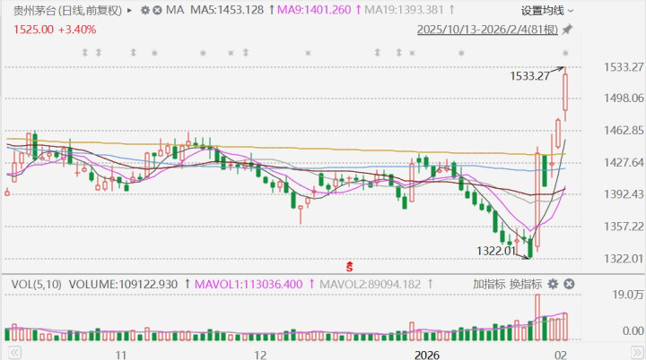Click the 0.00 volume axis label
The height and width of the screenshot is (360, 646).
pyautogui.click(x=633, y=330)
